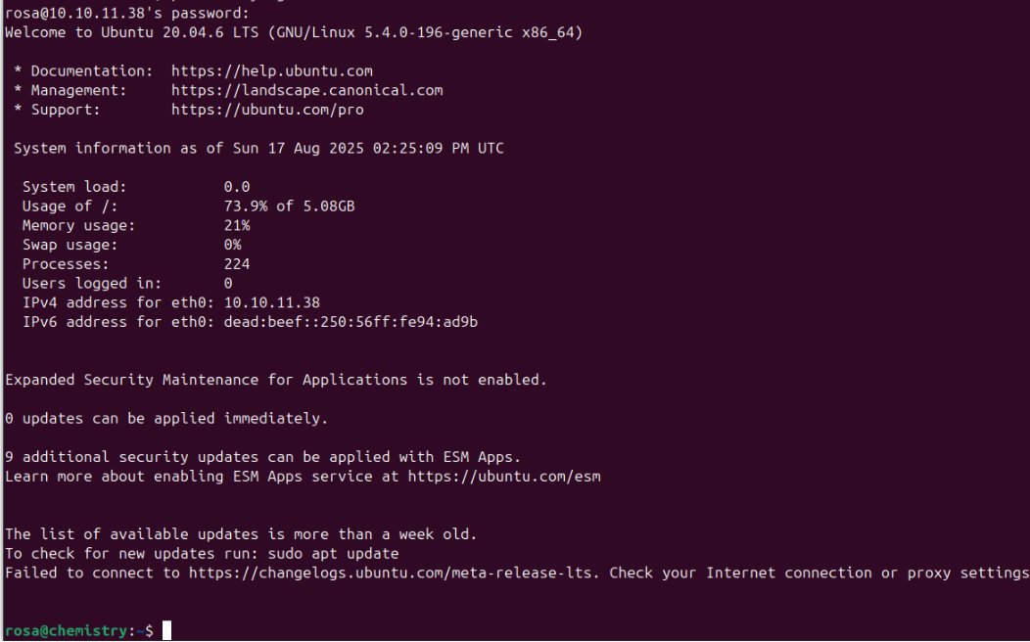Click the Processes count 224
Viewport: 1030px width, 642px height.
click(x=237, y=264)
